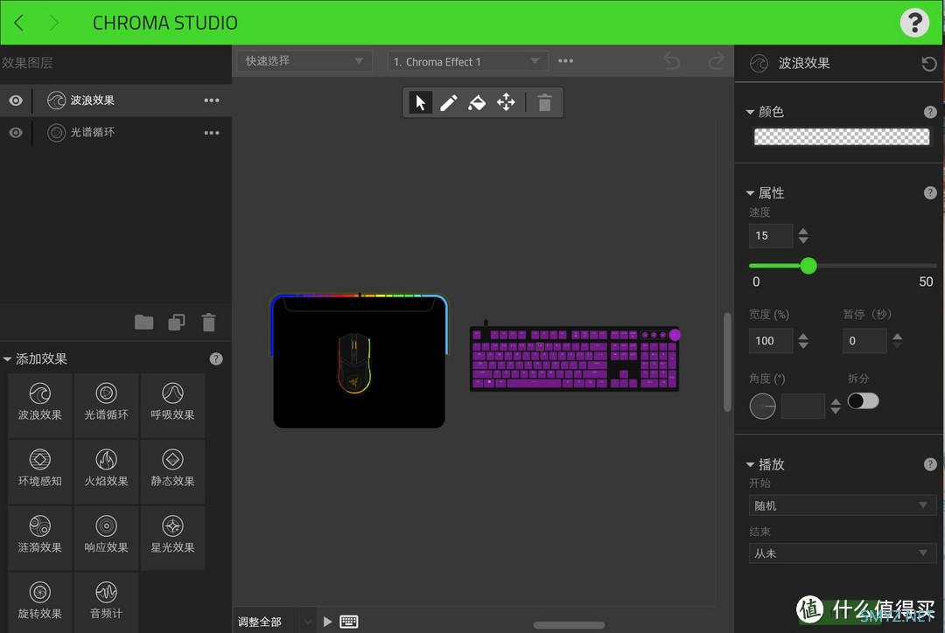This screenshot has width=945, height=633.
Task: Undo the last action
Action: pyautogui.click(x=671, y=61)
